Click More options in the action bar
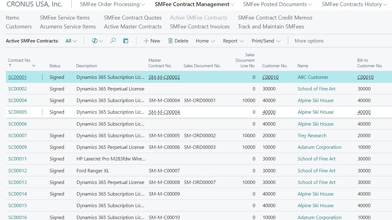392x220 pixels. tap(309, 41)
